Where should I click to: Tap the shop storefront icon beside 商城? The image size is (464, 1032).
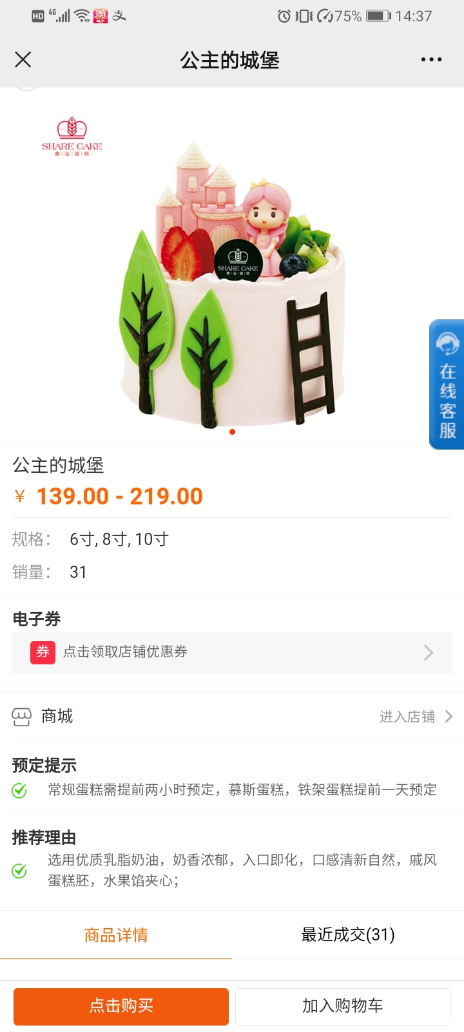pyautogui.click(x=21, y=717)
